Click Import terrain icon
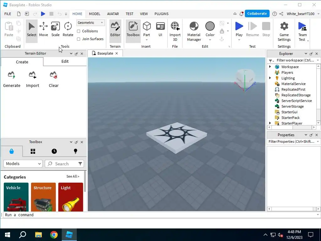The image size is (321, 241). click(32, 75)
